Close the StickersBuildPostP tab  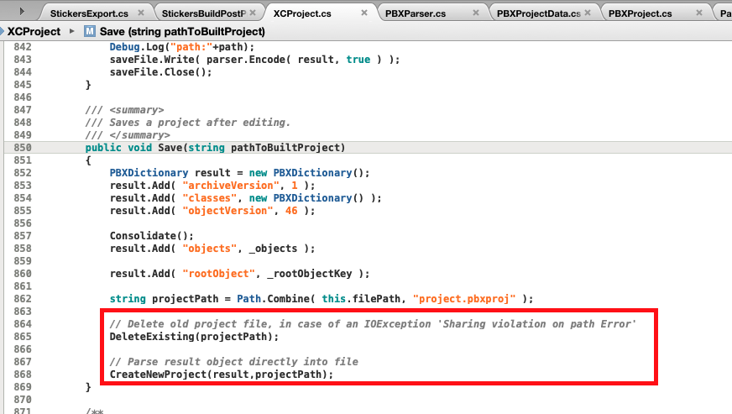click(x=253, y=13)
